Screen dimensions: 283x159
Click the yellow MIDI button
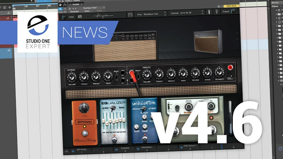[231, 6]
